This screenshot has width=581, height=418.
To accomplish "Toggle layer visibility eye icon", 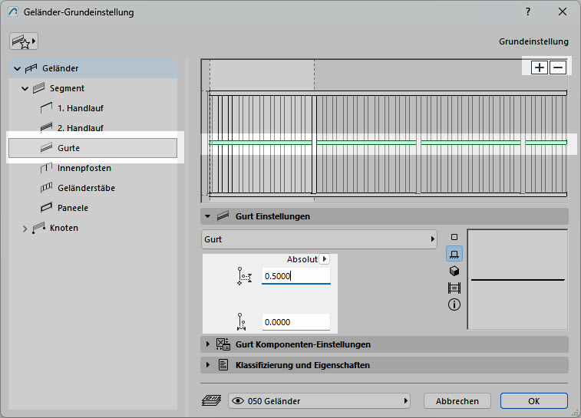I will [238, 401].
